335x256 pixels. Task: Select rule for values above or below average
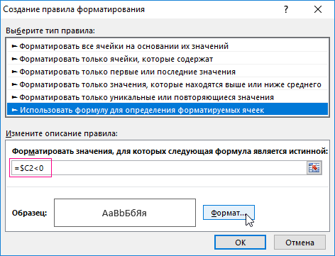tap(167, 84)
